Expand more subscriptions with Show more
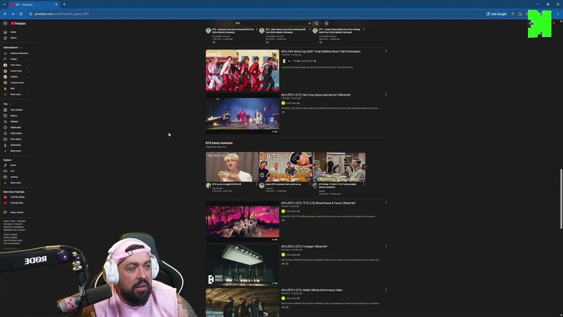Image resolution: width=563 pixels, height=317 pixels. (16, 94)
